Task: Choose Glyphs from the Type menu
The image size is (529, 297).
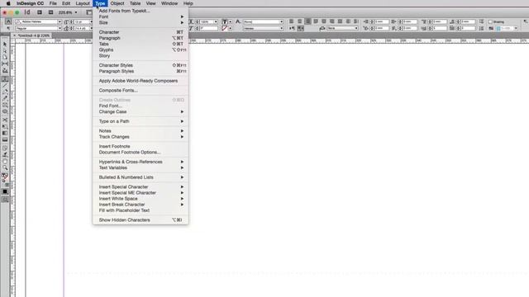Action: (x=141, y=49)
